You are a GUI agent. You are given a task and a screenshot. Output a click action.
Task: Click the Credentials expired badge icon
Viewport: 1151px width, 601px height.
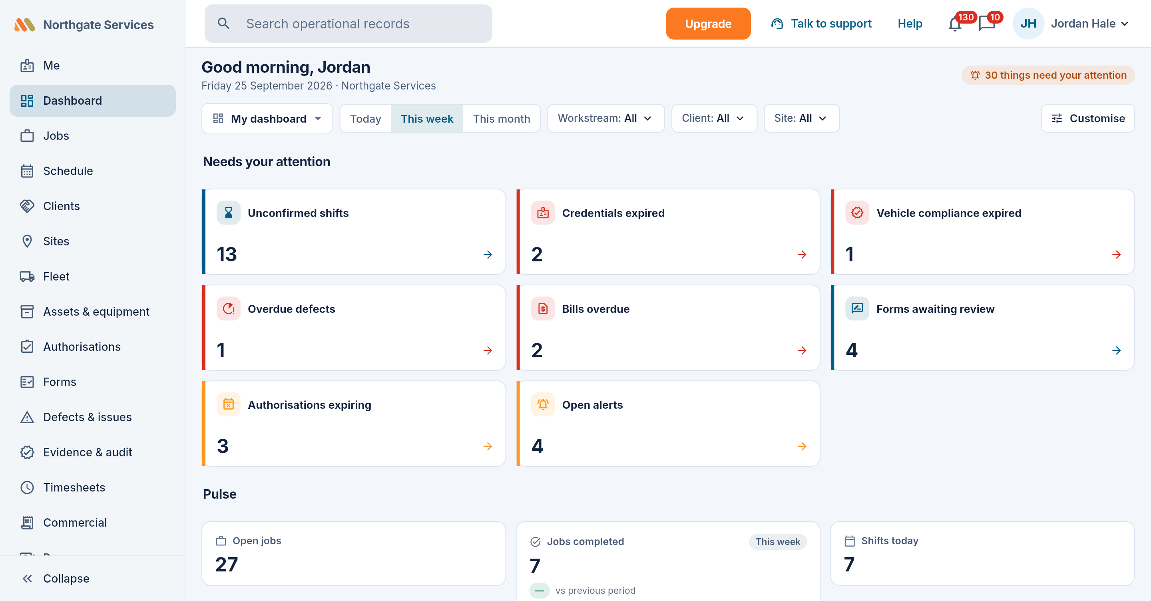tap(542, 213)
